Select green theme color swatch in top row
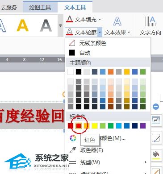This screenshot has width=163, height=174. [x=143, y=72]
